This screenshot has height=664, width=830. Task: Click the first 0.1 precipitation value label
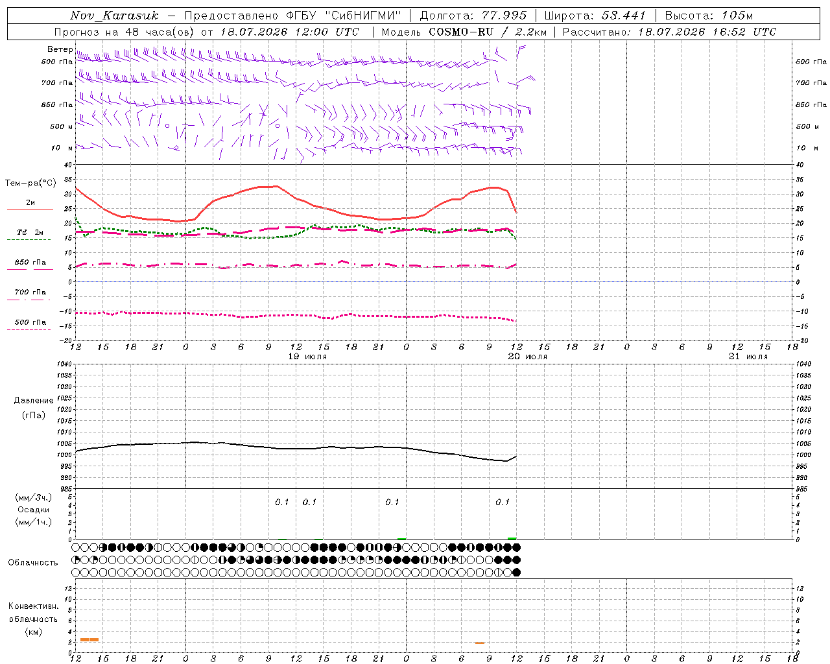282,503
